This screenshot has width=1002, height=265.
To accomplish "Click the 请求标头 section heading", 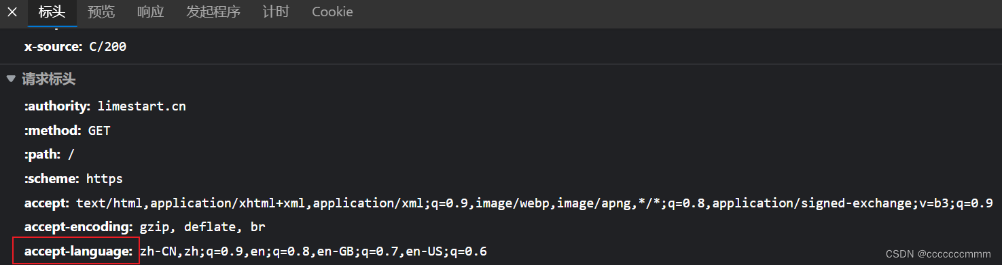I will 48,79.
